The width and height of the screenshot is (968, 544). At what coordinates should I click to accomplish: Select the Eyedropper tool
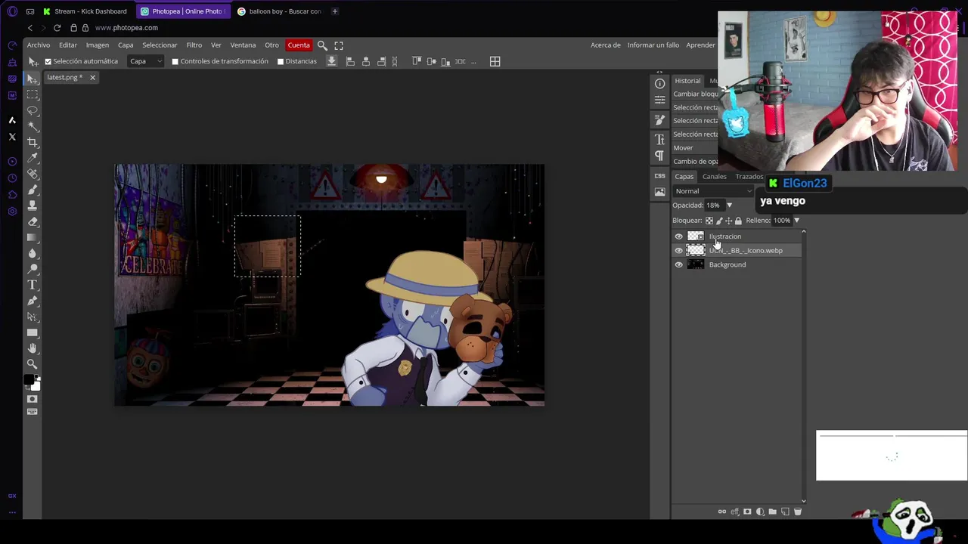[x=33, y=158]
